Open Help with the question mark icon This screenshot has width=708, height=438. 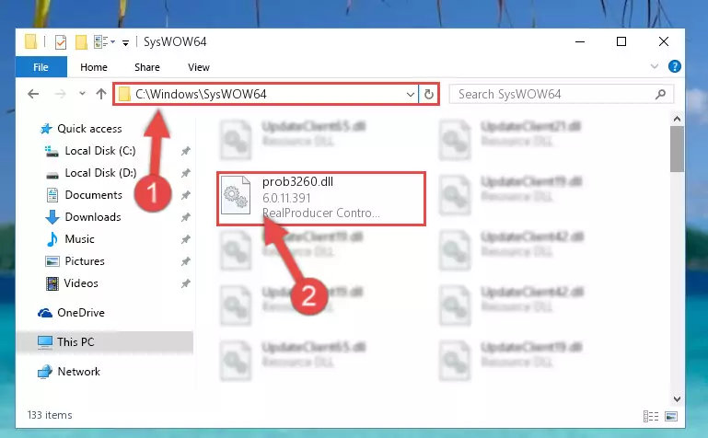(x=675, y=66)
